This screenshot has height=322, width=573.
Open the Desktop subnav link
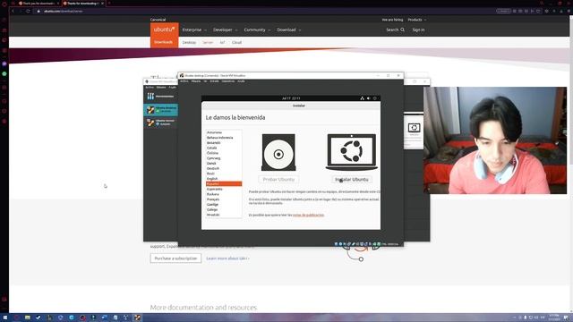point(189,42)
